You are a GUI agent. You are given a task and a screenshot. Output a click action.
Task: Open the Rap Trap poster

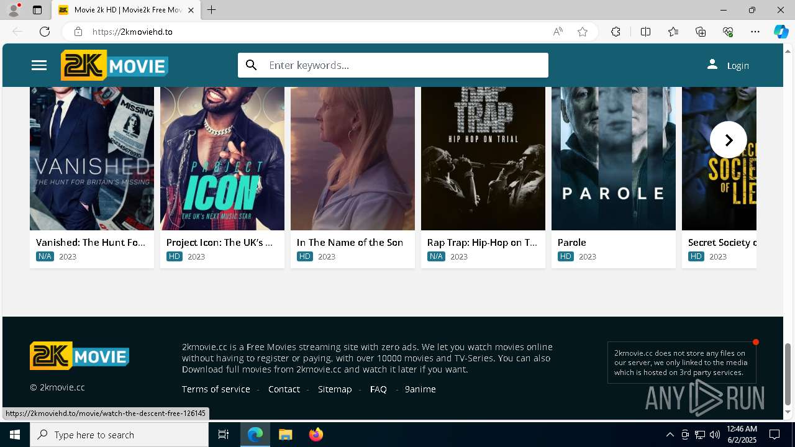483,158
